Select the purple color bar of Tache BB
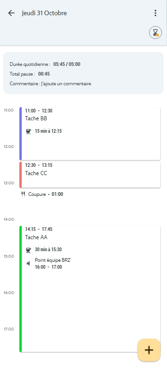The width and height of the screenshot is (167, 371). tap(21, 134)
